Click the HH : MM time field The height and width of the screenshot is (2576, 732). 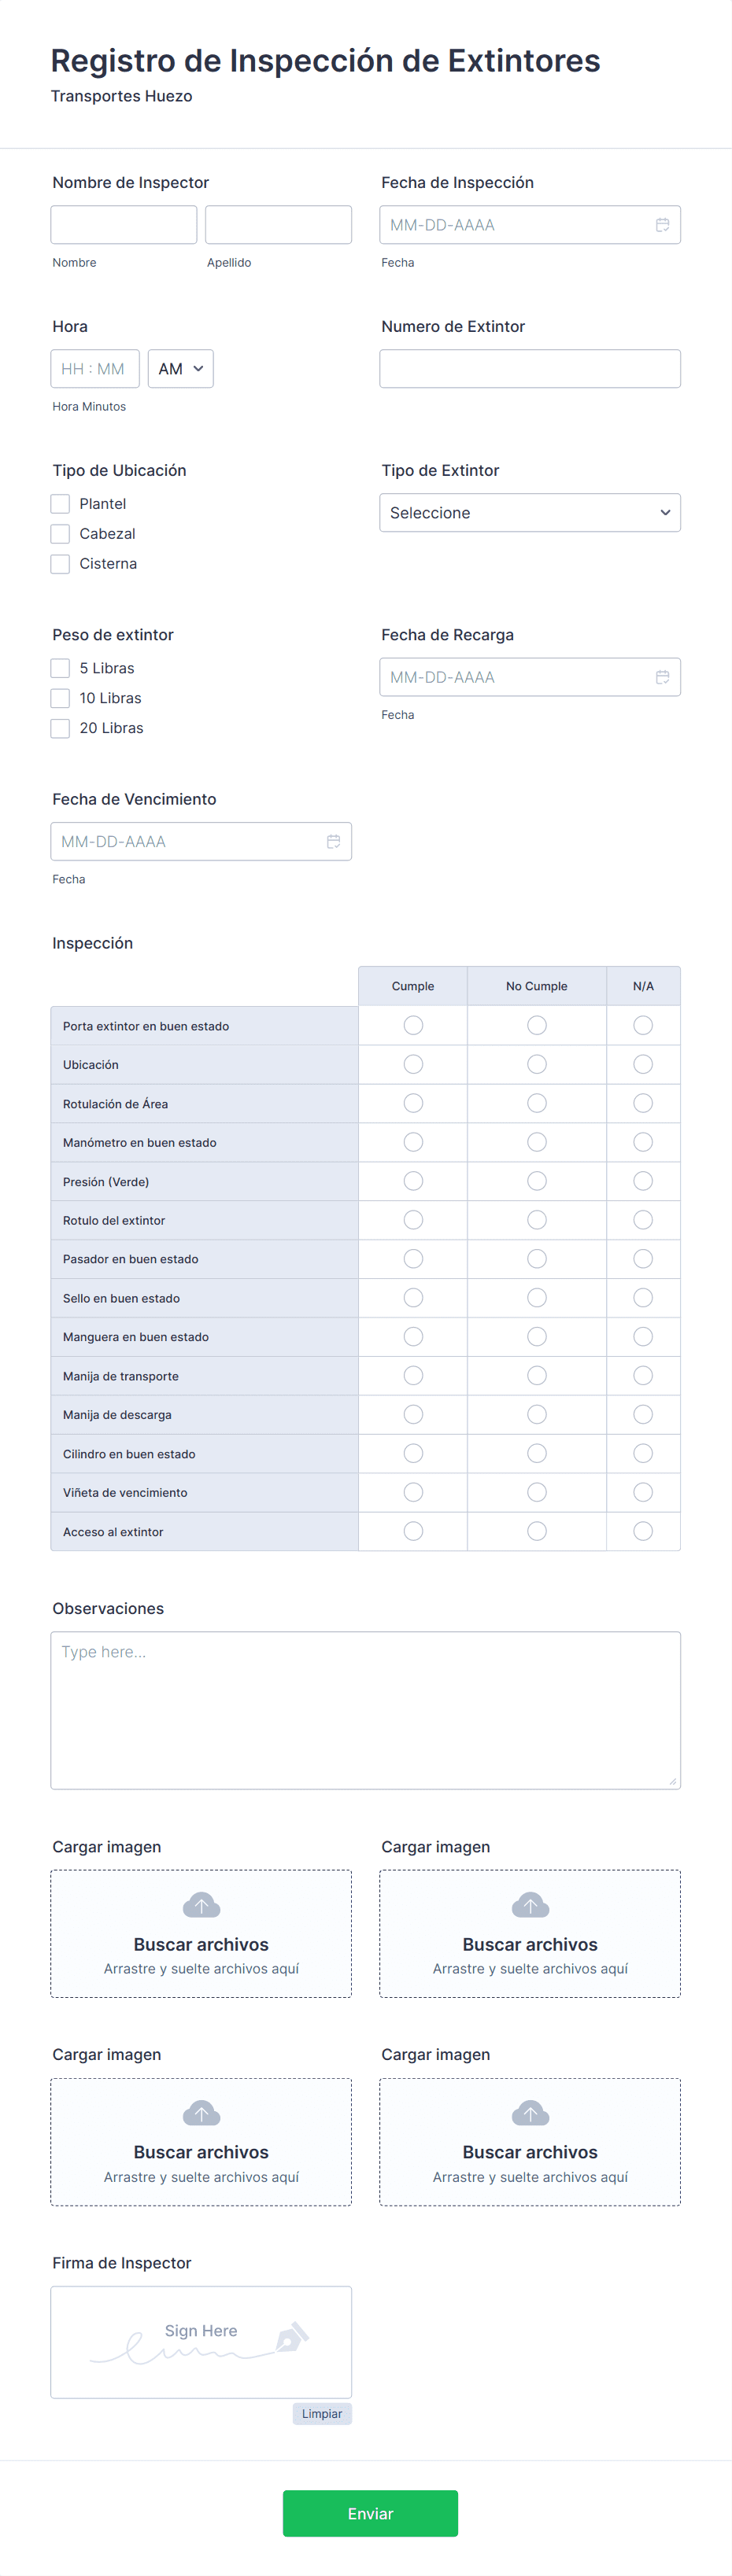(x=95, y=369)
